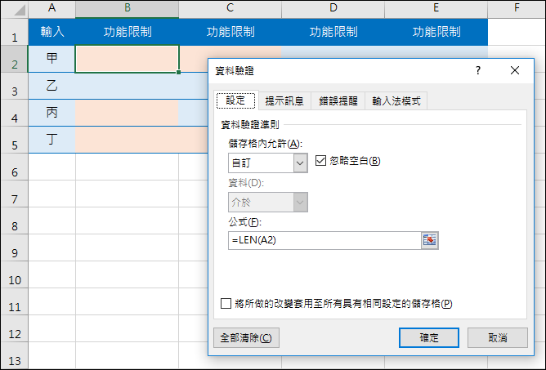Click the selected cell B2

pyautogui.click(x=127, y=59)
